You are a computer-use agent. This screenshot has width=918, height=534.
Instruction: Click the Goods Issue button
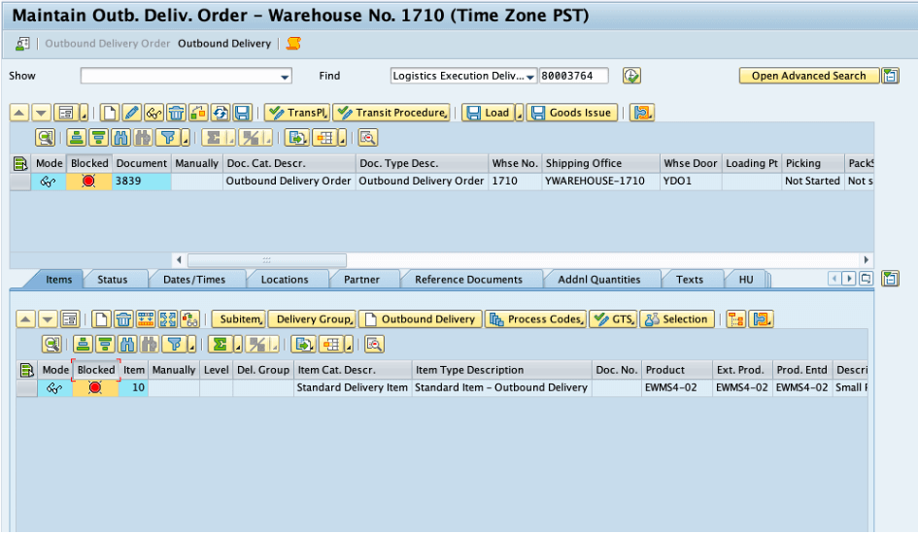pos(572,113)
